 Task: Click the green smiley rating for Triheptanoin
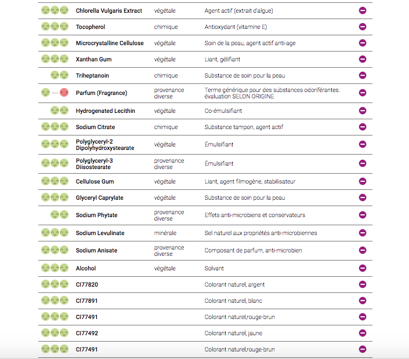point(60,75)
